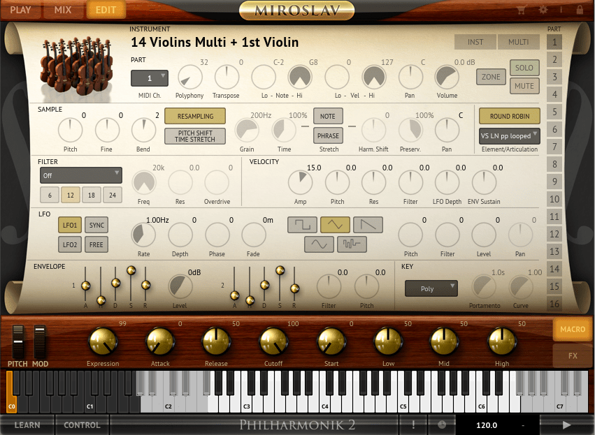
Task: Click the info icon in top bar
Action: [x=561, y=10]
